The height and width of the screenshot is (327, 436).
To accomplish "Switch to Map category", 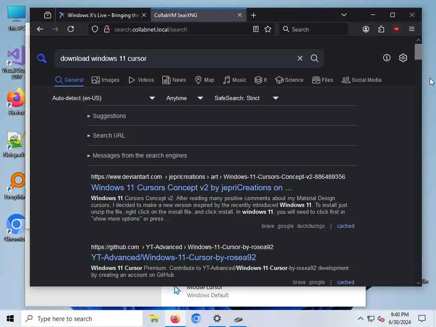I will [204, 80].
